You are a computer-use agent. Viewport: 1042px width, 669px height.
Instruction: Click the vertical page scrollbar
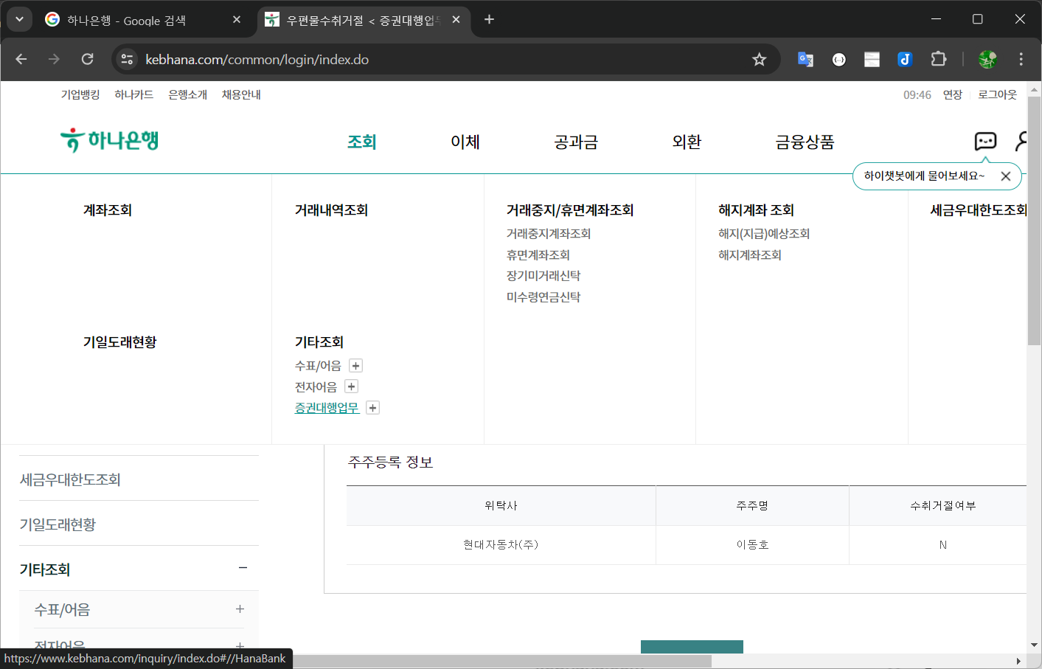(x=1034, y=221)
